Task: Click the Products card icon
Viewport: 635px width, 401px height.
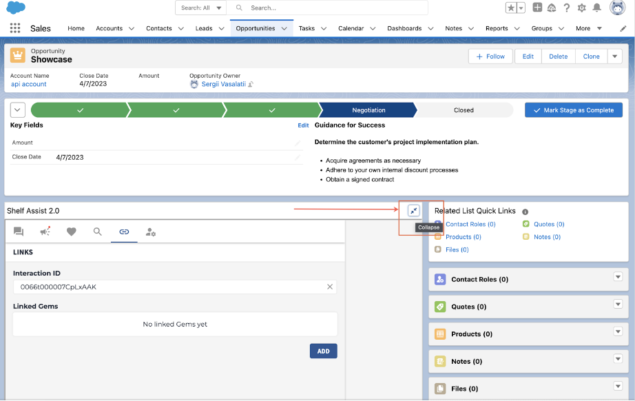Action: (440, 333)
